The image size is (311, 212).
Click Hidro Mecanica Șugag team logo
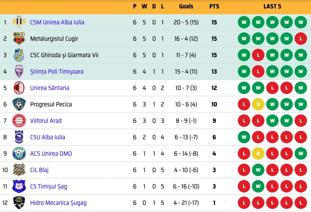(19, 203)
